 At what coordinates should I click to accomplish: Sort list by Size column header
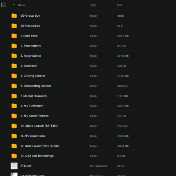tap(120, 5)
